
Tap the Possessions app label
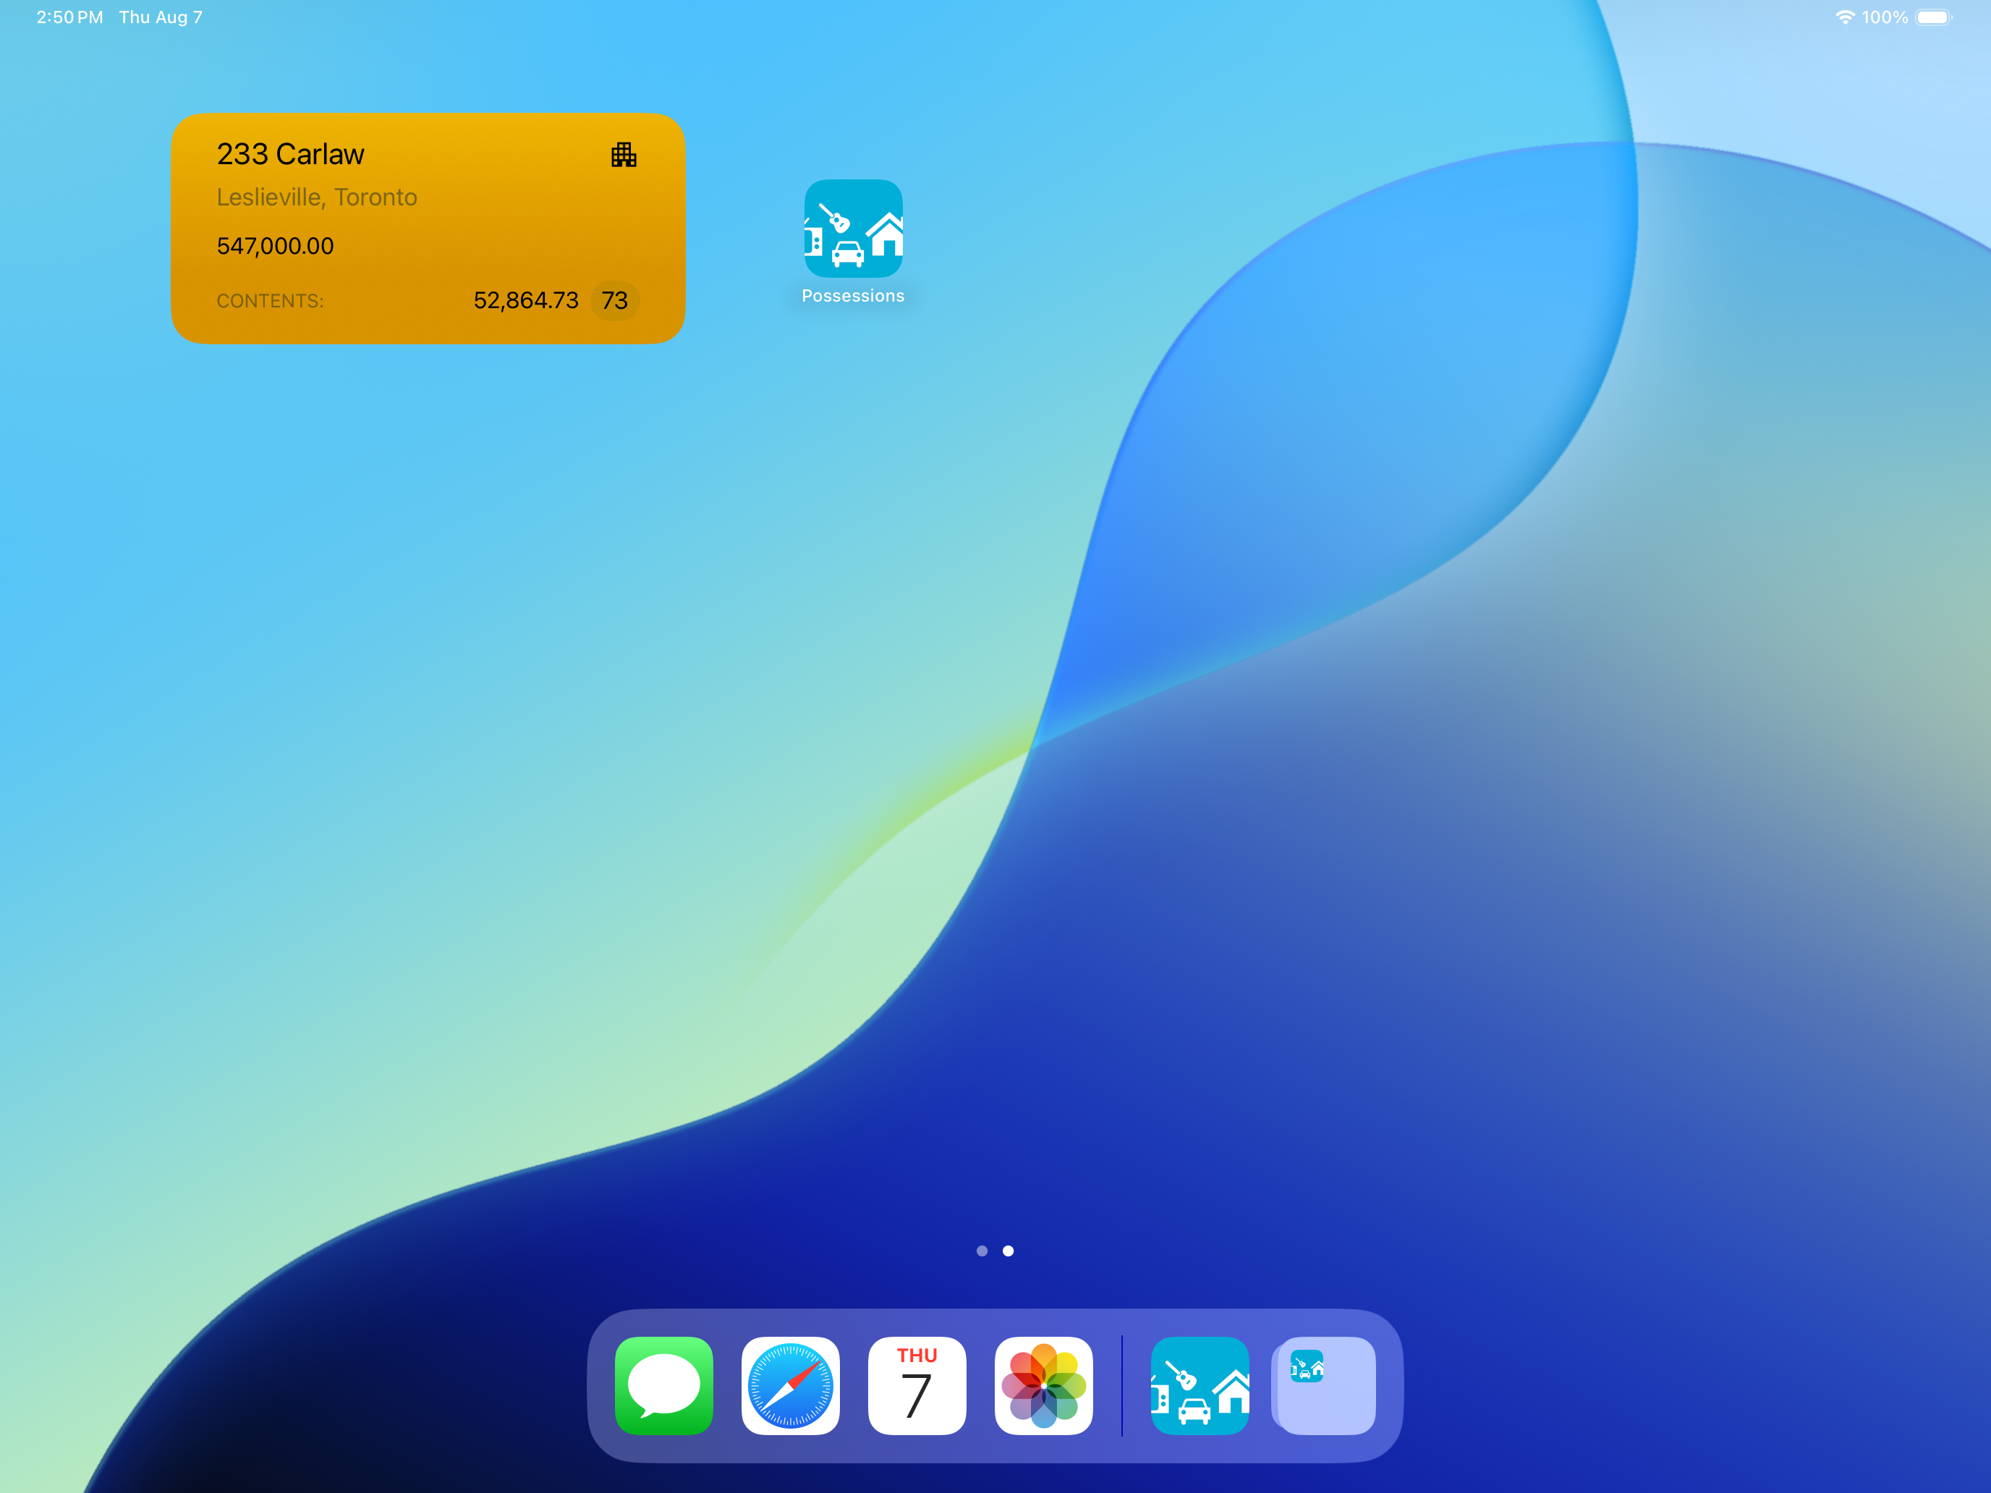pyautogui.click(x=853, y=296)
